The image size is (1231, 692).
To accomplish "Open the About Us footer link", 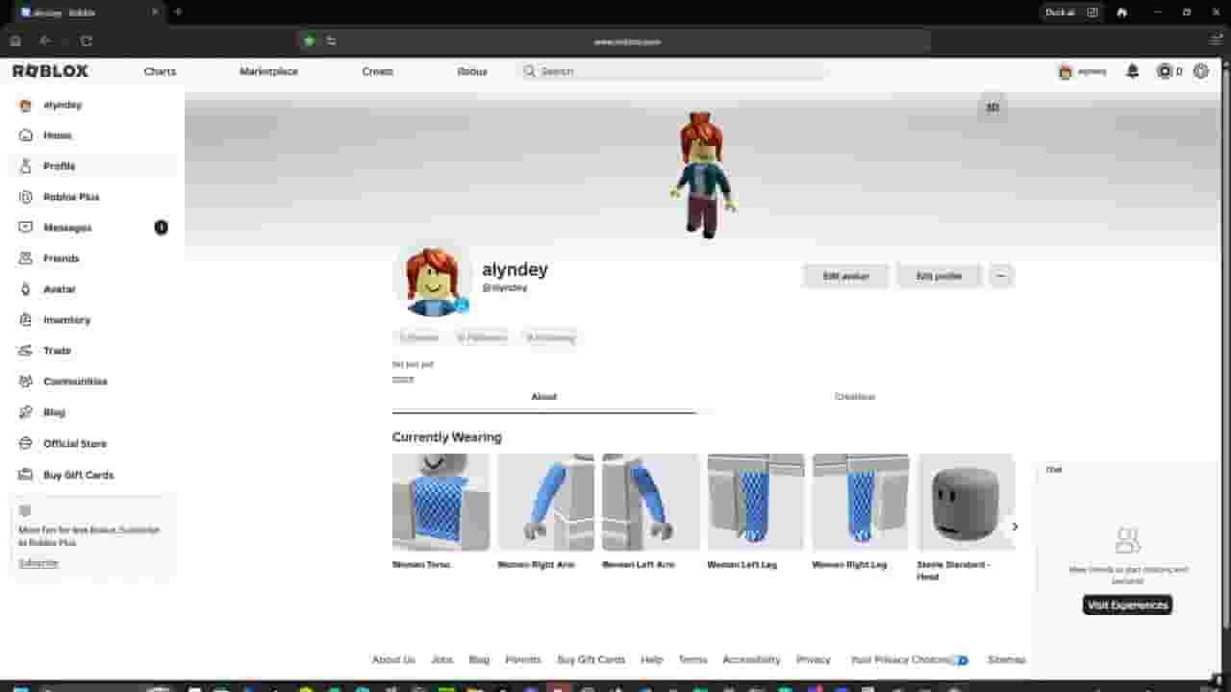I will [393, 659].
